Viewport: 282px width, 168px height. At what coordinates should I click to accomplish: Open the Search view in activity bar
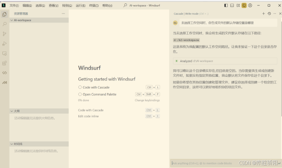click(5, 24)
